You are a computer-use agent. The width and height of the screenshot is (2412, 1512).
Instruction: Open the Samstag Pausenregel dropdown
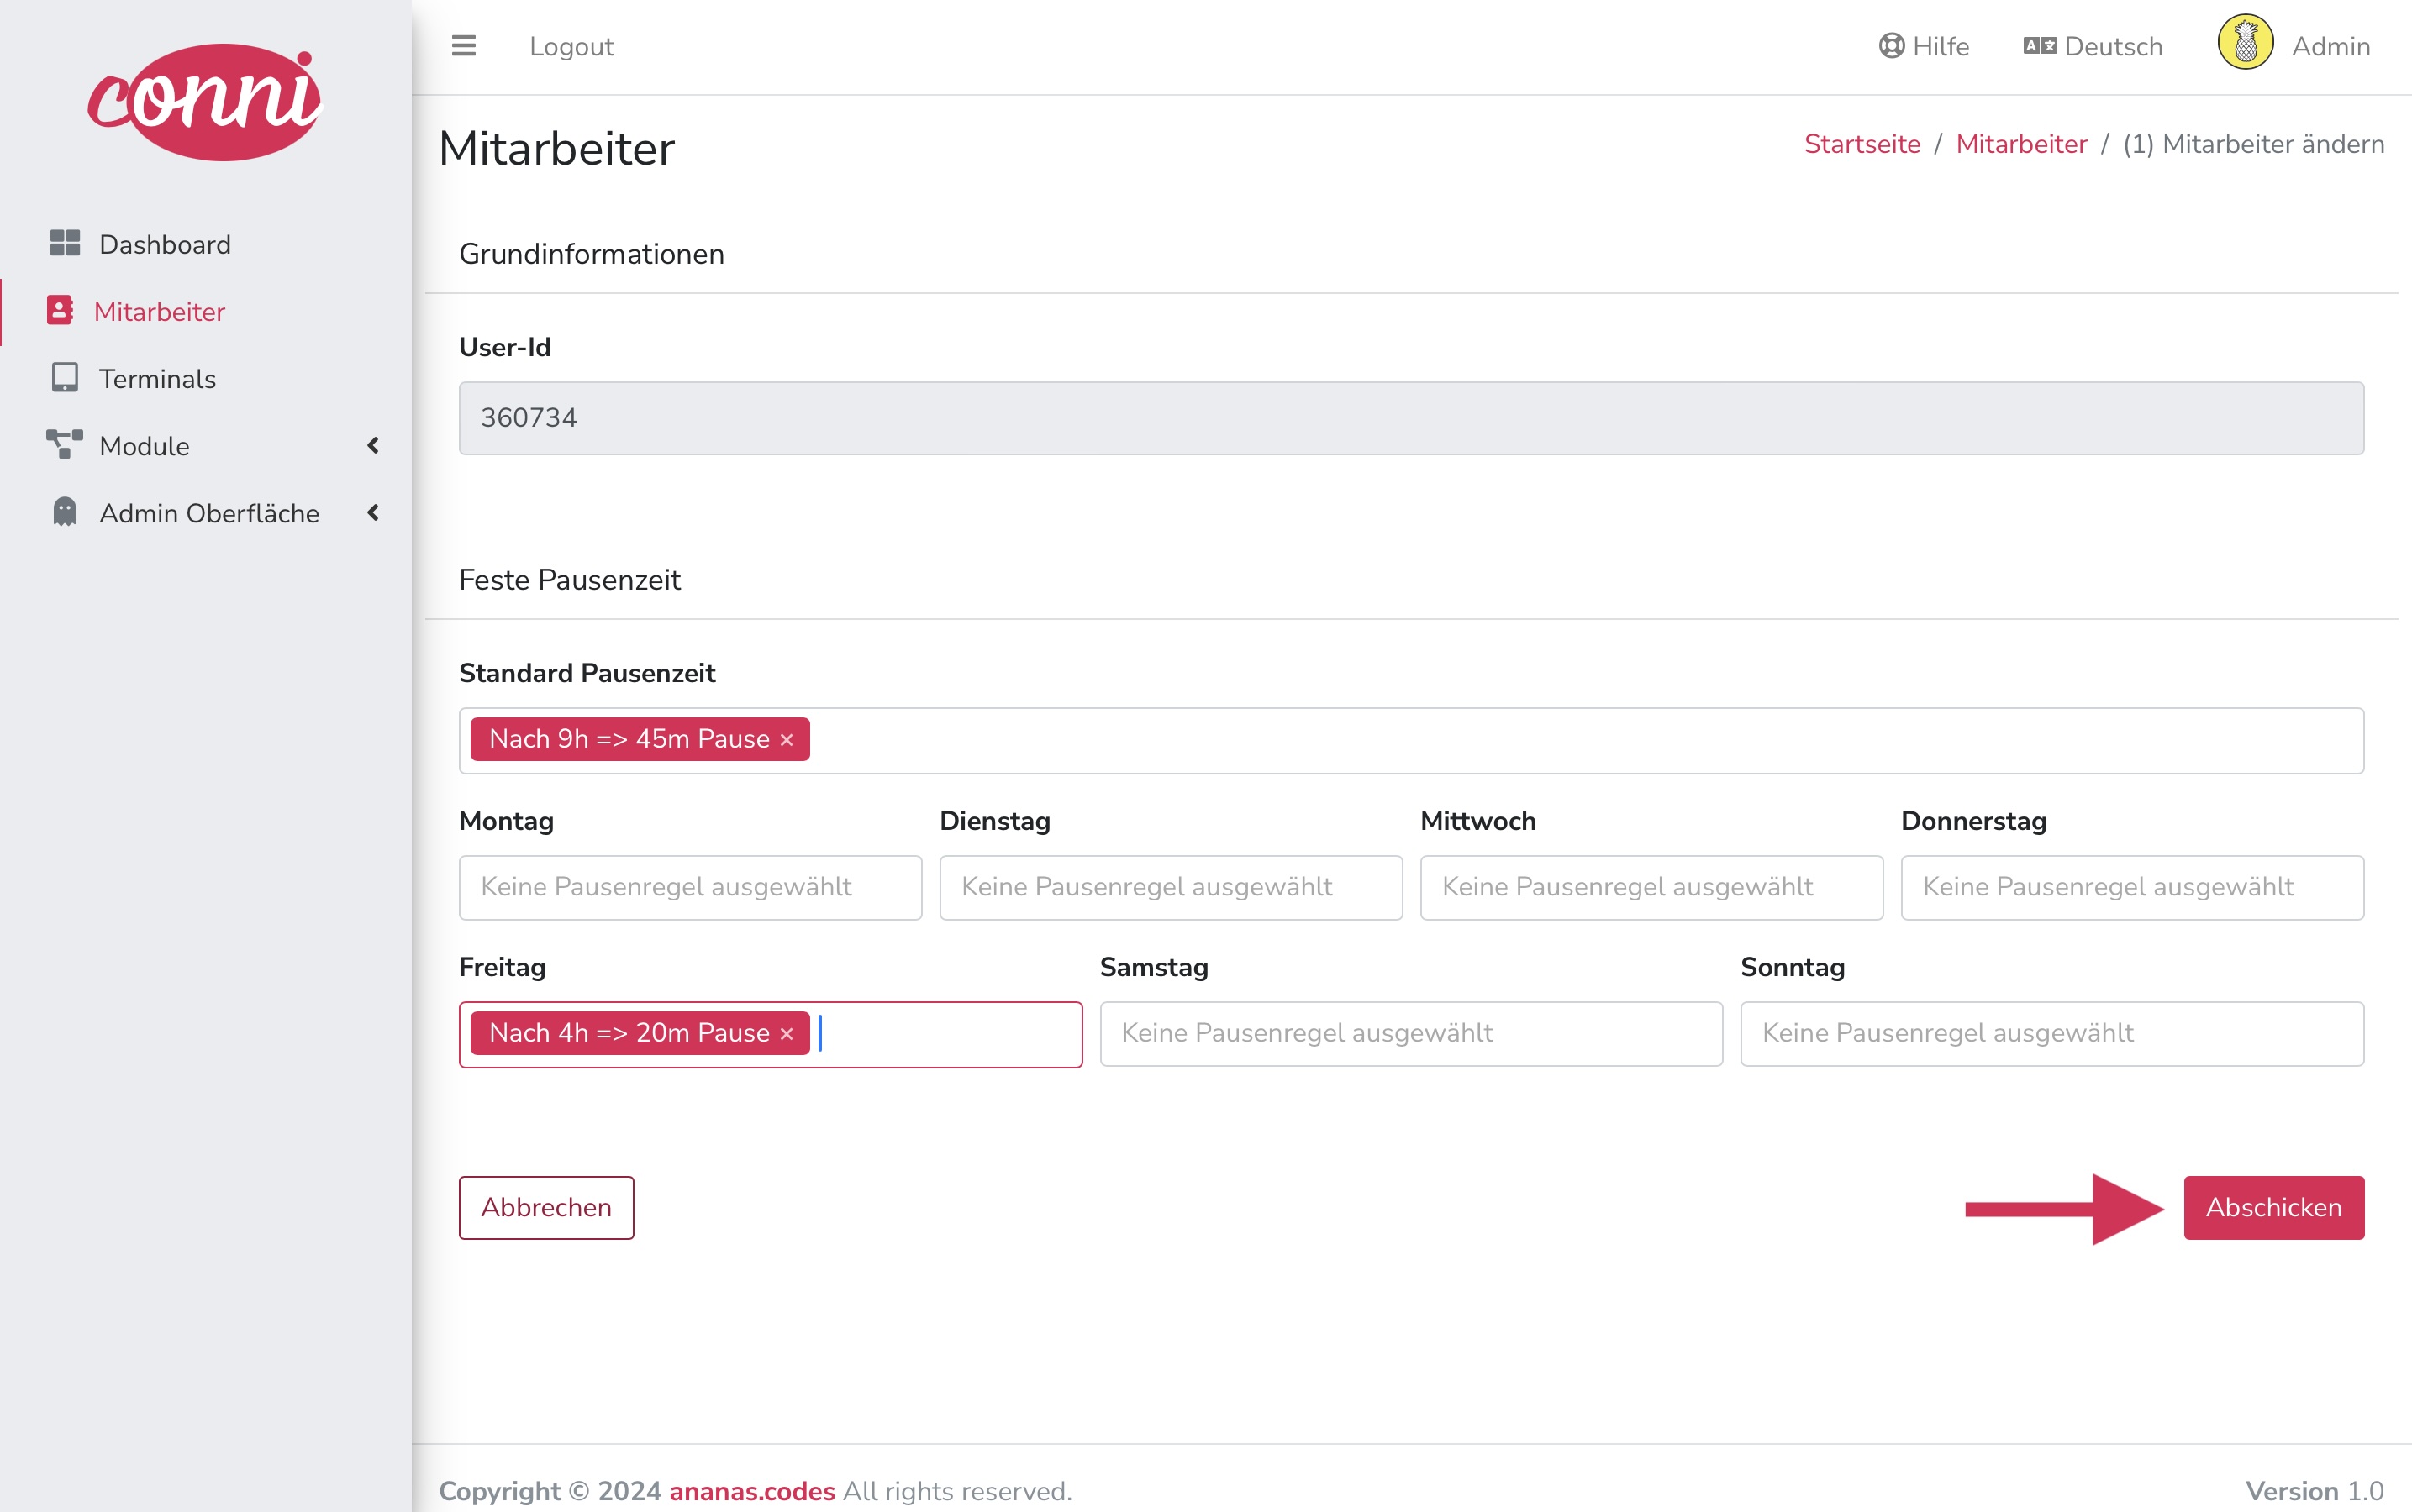coord(1410,1034)
